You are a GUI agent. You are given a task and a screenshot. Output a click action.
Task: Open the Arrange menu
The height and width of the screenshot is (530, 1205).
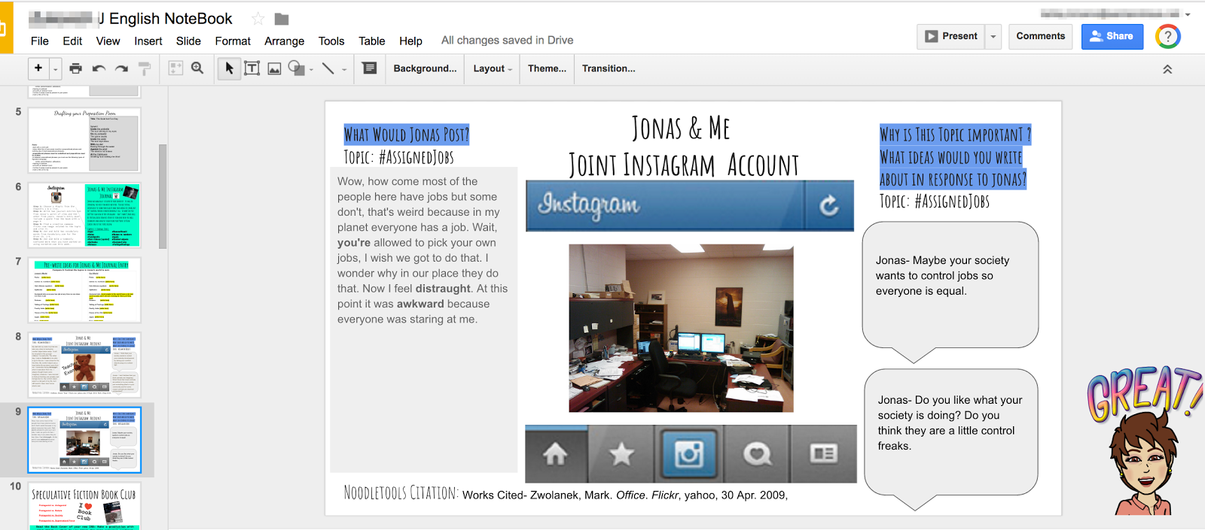click(x=285, y=41)
